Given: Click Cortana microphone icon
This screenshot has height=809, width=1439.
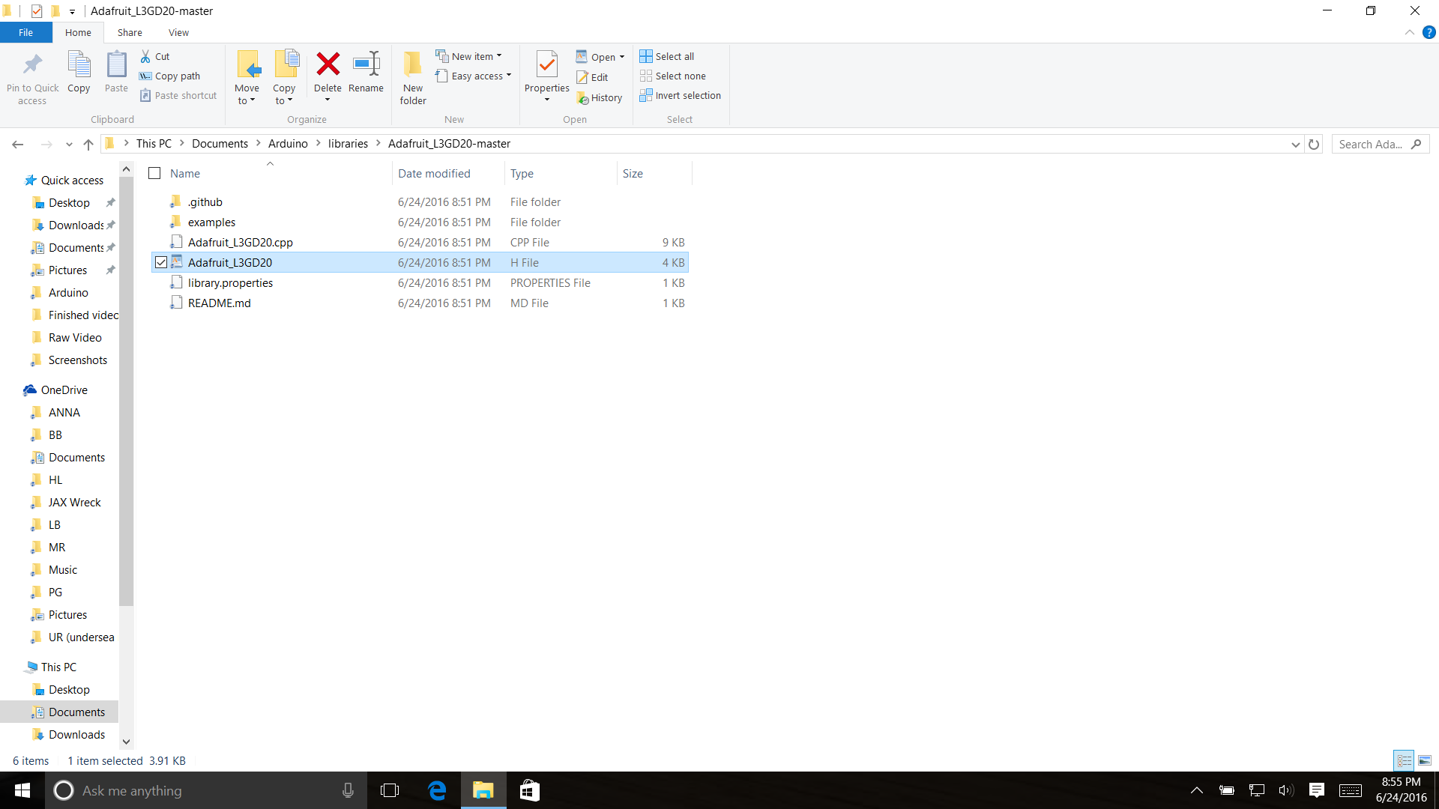Looking at the screenshot, I should click(x=348, y=790).
